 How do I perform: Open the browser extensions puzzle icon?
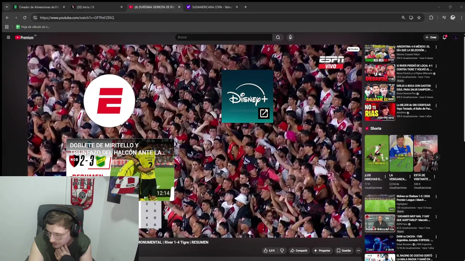click(431, 17)
